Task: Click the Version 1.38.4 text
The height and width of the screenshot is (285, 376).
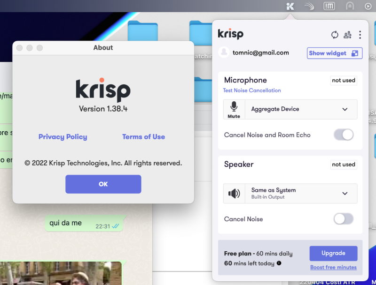Action: pyautogui.click(x=103, y=109)
